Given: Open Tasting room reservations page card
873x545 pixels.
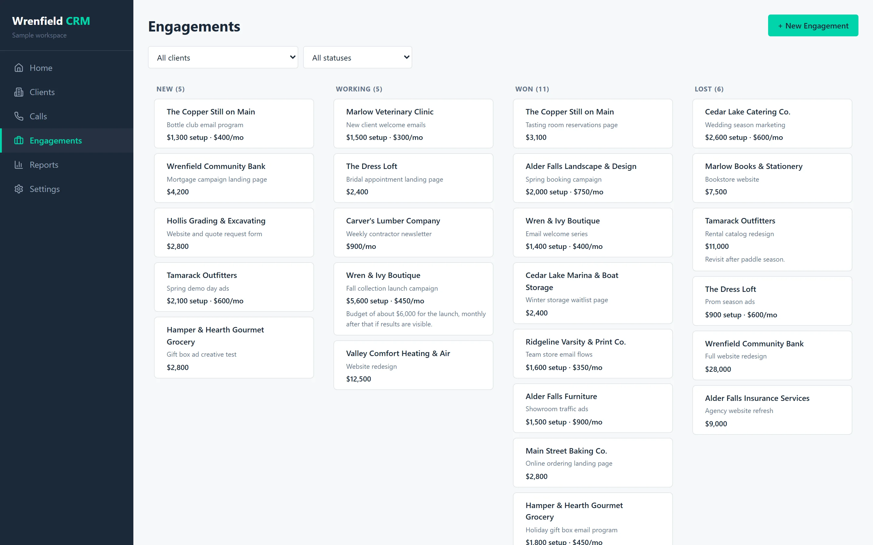Looking at the screenshot, I should tap(593, 124).
